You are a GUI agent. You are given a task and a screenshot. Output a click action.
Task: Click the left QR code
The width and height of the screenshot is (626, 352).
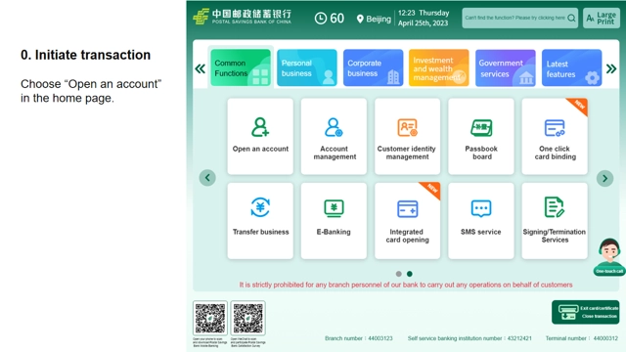point(210,318)
